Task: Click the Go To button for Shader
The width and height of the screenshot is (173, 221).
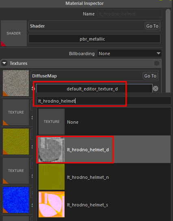Action: tap(152, 26)
